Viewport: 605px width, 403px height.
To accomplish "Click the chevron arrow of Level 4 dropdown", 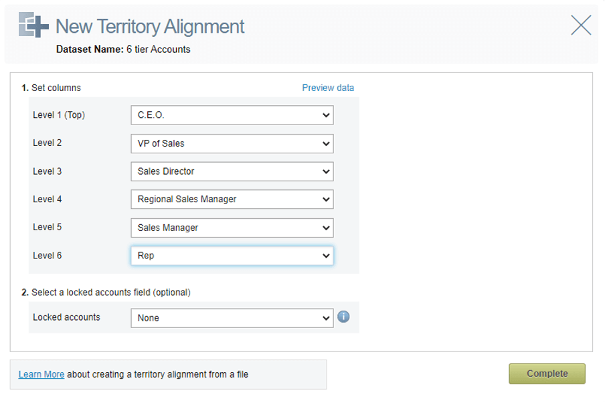I will coord(326,199).
